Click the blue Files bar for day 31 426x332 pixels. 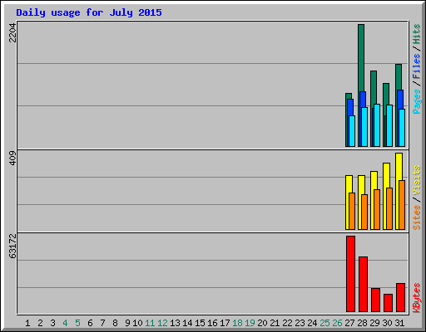tap(400, 100)
